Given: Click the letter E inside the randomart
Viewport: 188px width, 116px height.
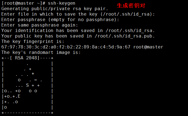Looking at the screenshot, I should point(19,96).
